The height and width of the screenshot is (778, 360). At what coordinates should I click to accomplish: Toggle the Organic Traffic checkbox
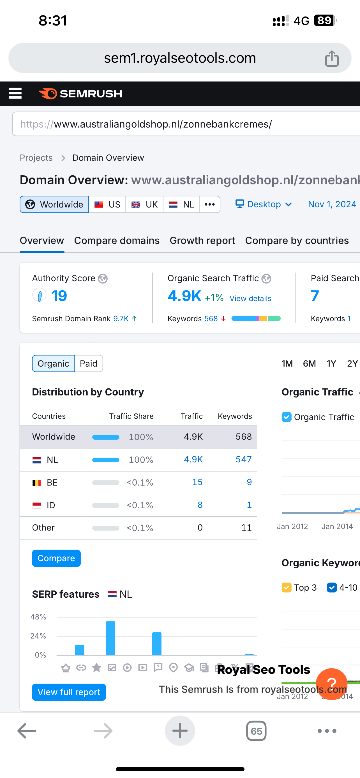[x=287, y=417]
